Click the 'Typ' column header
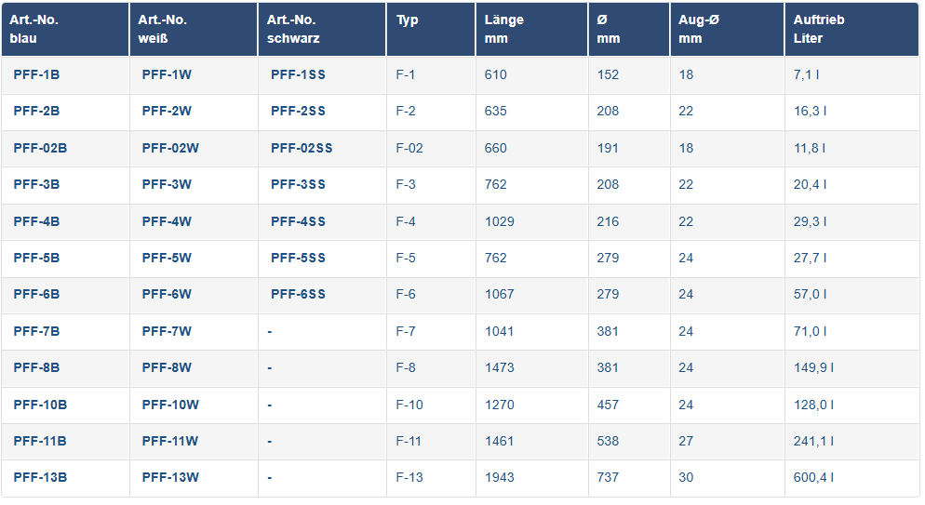 point(408,20)
